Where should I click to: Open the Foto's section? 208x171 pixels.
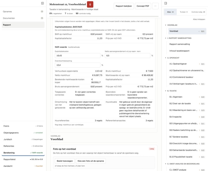[x=23, y=126]
